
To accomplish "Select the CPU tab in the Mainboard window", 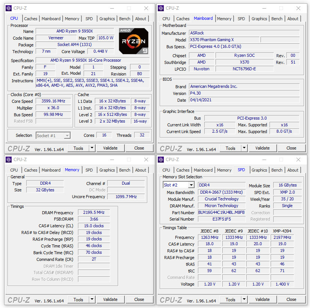I will pos(166,19).
